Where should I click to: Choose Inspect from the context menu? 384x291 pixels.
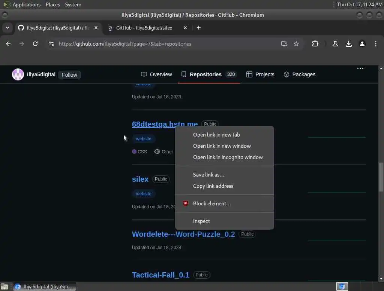click(x=225, y=221)
